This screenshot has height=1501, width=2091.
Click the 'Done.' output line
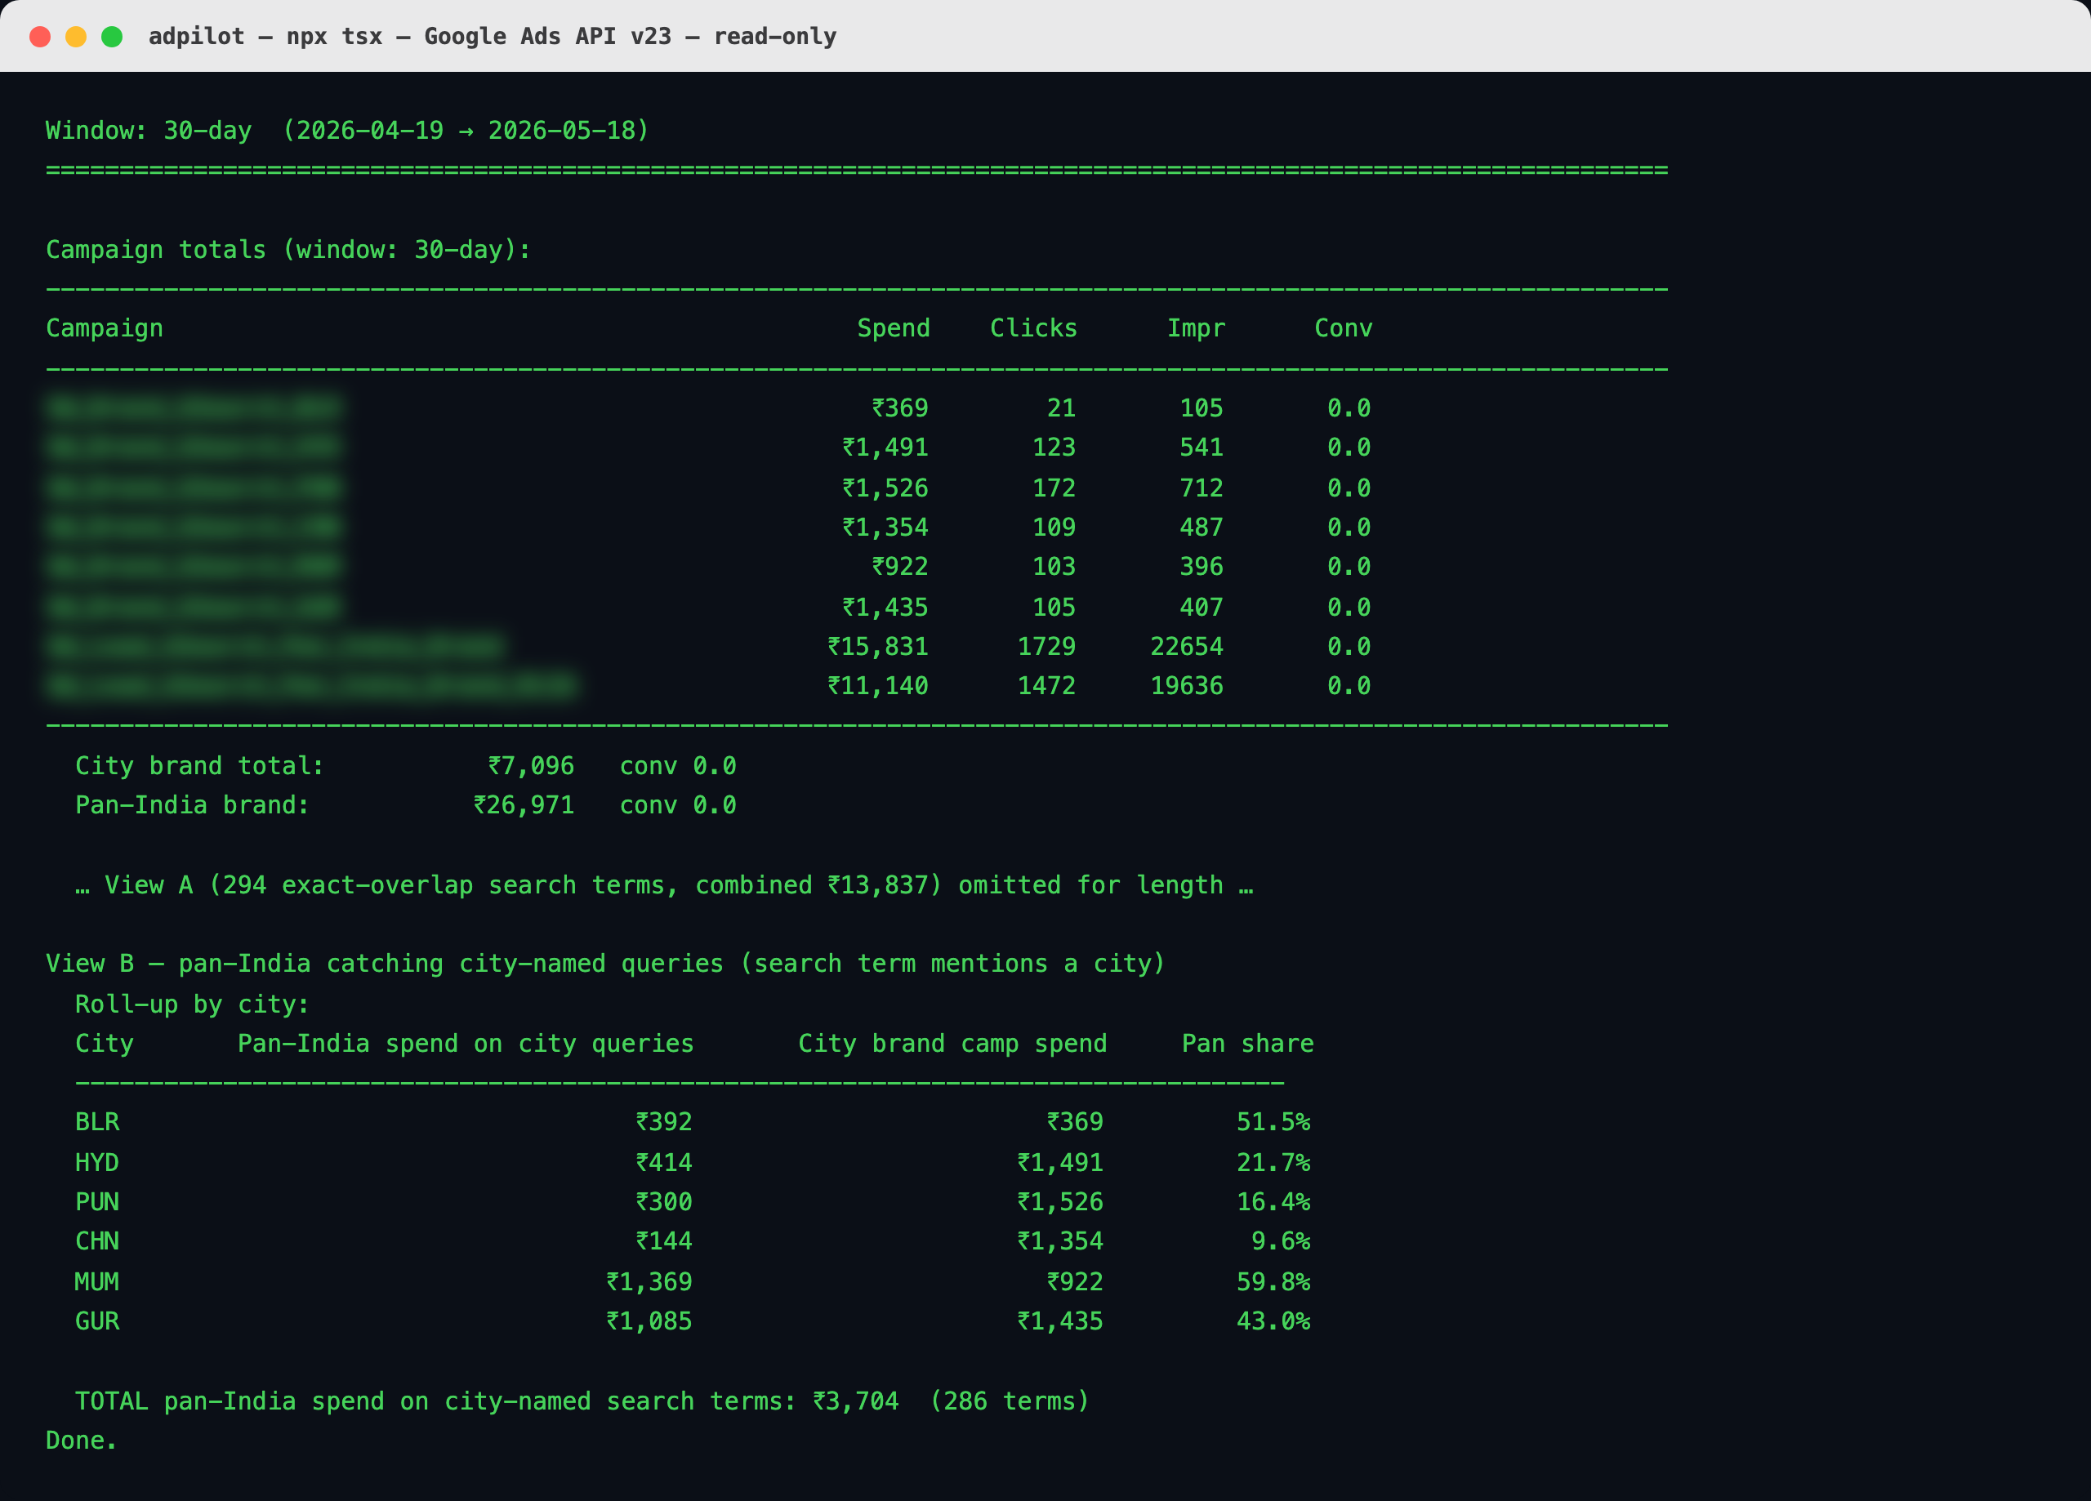click(81, 1441)
